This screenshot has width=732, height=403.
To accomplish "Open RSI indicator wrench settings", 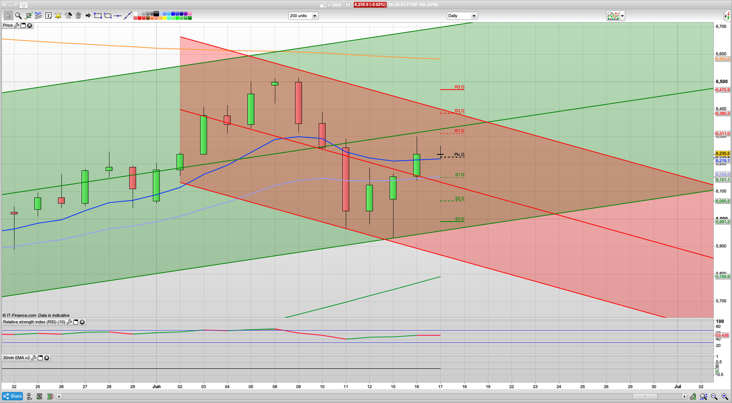I will [x=69, y=322].
